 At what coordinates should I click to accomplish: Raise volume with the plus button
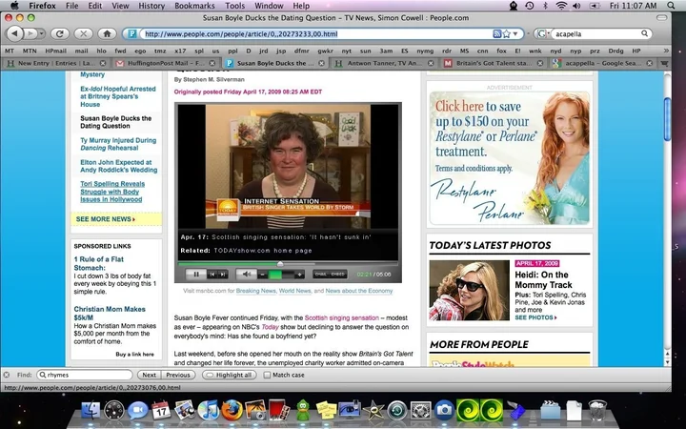[x=300, y=275]
